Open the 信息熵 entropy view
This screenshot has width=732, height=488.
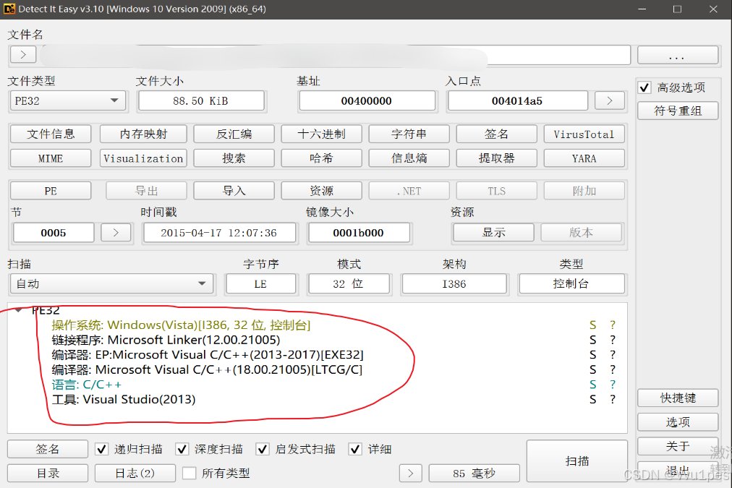click(409, 158)
